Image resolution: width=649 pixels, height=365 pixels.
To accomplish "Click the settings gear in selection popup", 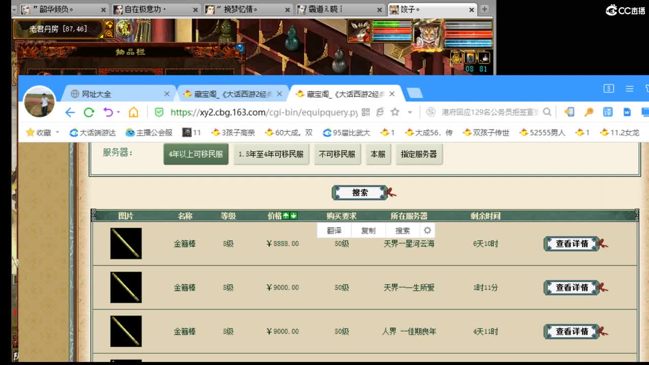I will coord(427,231).
